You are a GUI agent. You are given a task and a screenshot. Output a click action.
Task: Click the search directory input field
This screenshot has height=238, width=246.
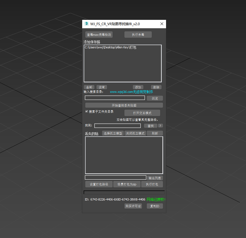(x=115, y=98)
